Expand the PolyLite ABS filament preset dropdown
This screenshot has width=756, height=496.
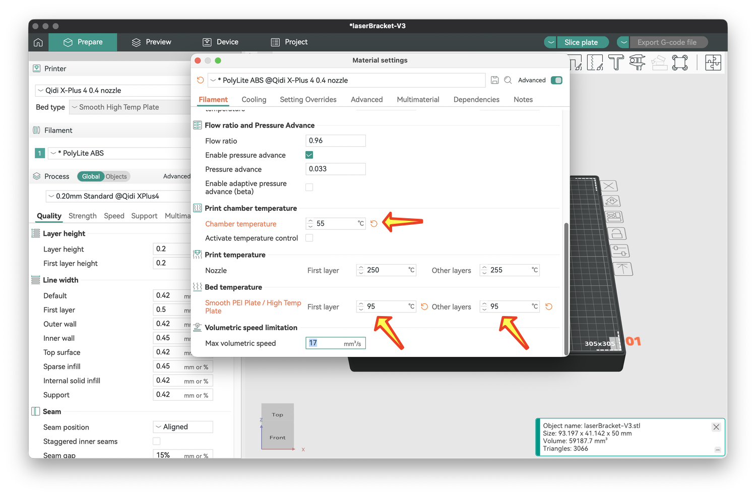(121, 153)
